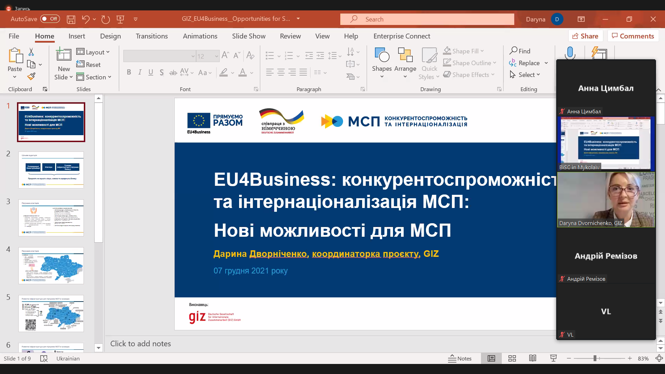
Task: Click the Shapes gallery icon
Action: 382,55
